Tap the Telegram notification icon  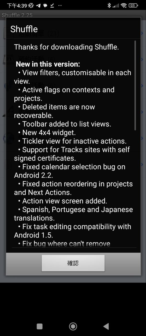click(x=38, y=6)
